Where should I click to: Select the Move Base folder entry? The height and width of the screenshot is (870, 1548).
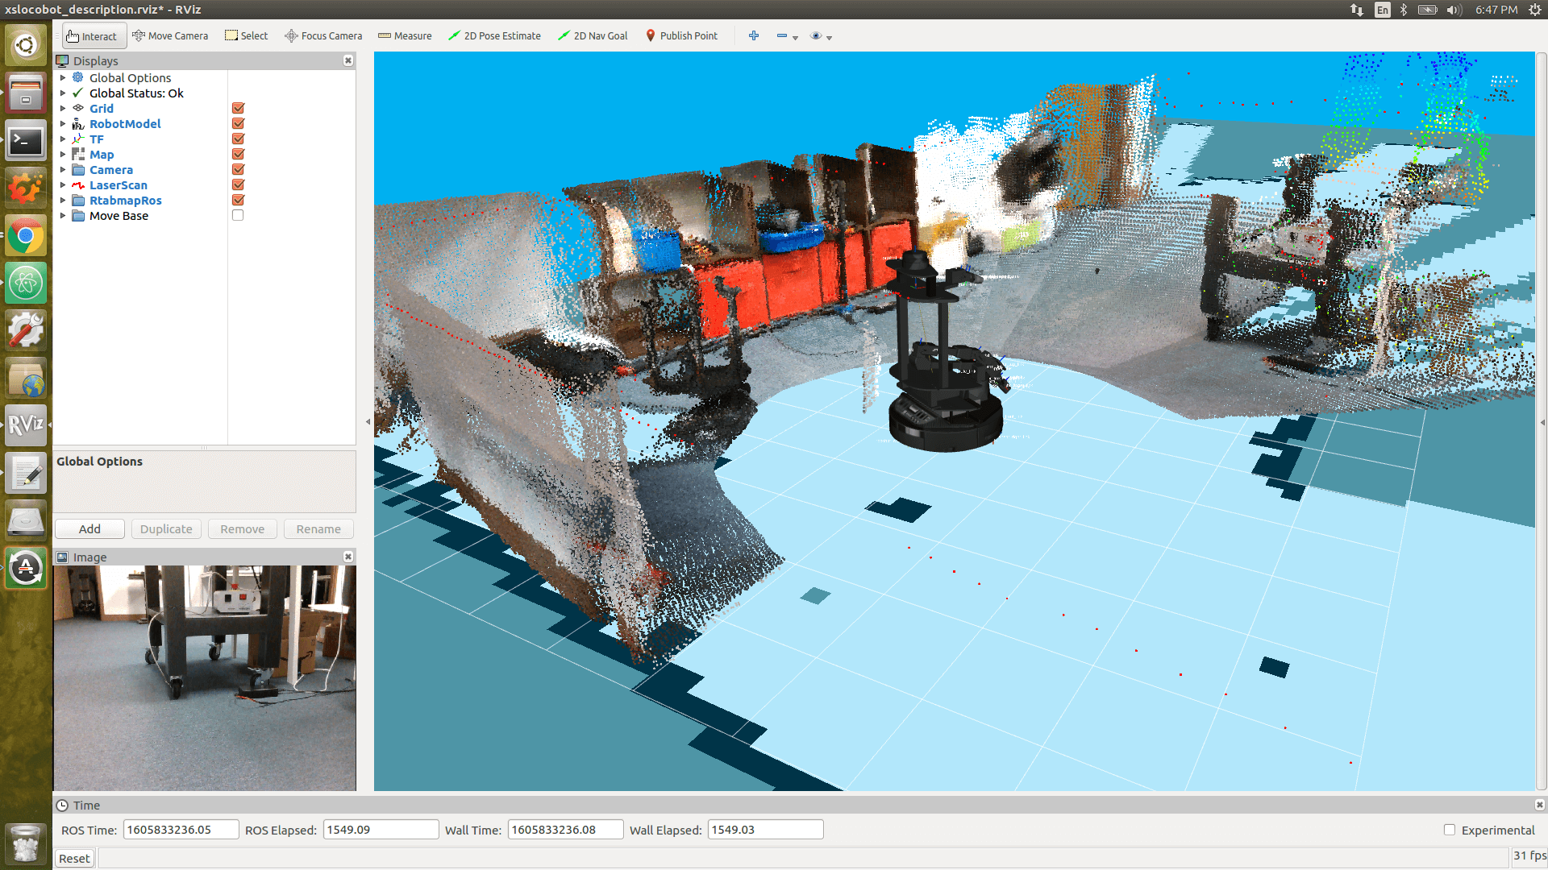pos(119,215)
